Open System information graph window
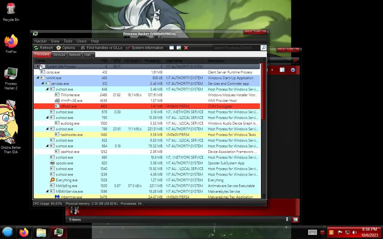 click(144, 48)
